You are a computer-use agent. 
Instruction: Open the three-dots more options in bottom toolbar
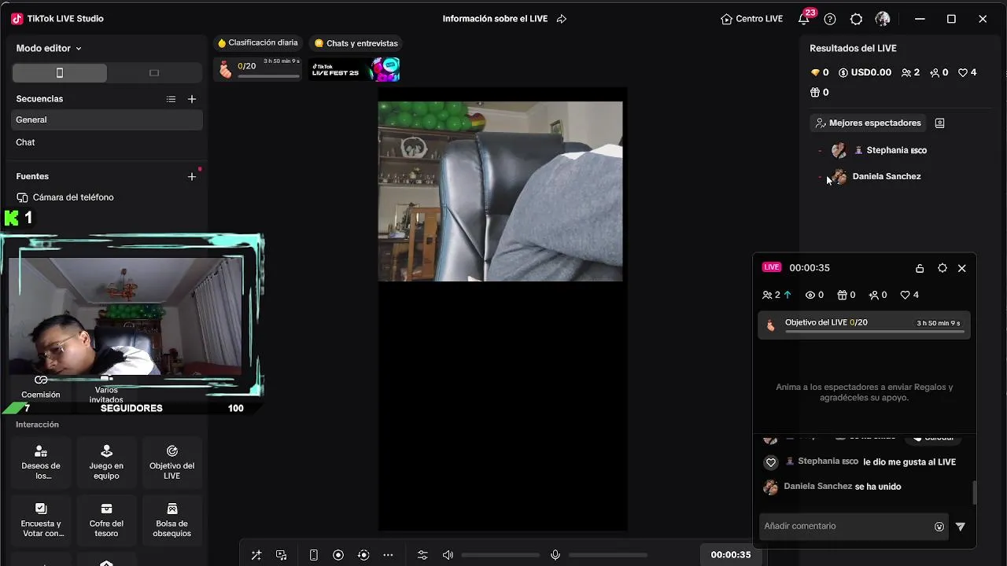coord(388,555)
